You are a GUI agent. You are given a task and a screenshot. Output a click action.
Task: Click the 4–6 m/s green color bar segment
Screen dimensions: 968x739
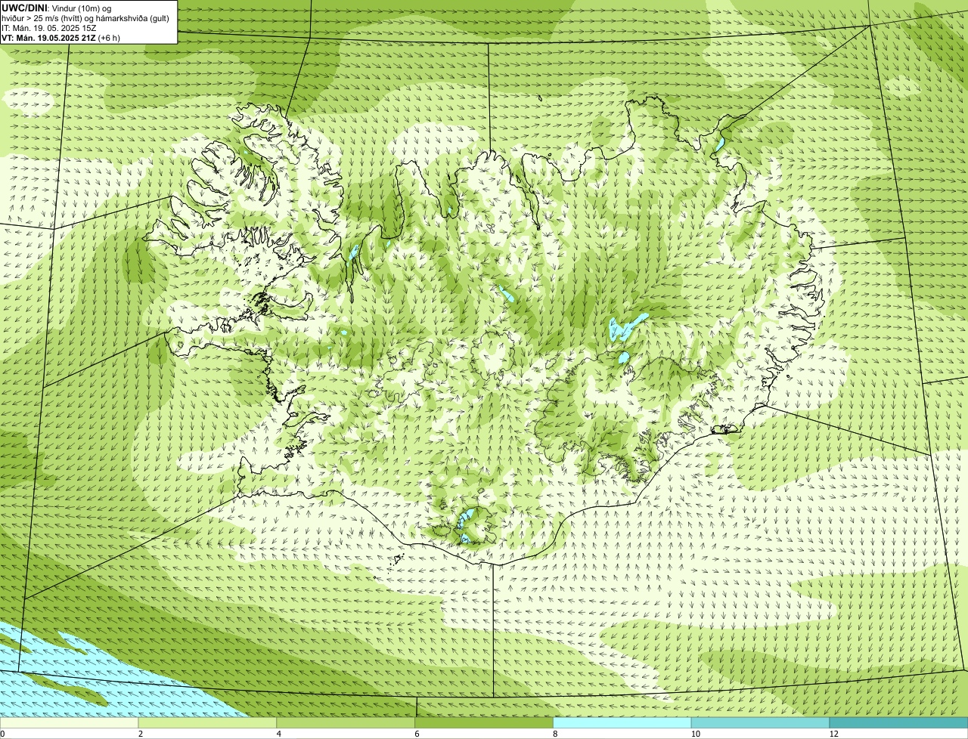tap(346, 722)
